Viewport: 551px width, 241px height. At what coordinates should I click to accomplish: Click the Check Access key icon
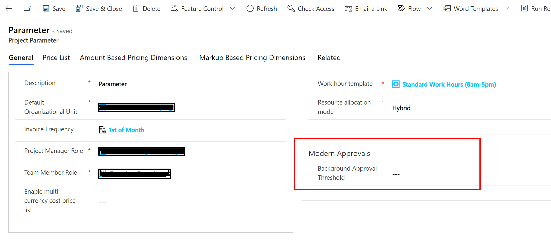point(291,9)
